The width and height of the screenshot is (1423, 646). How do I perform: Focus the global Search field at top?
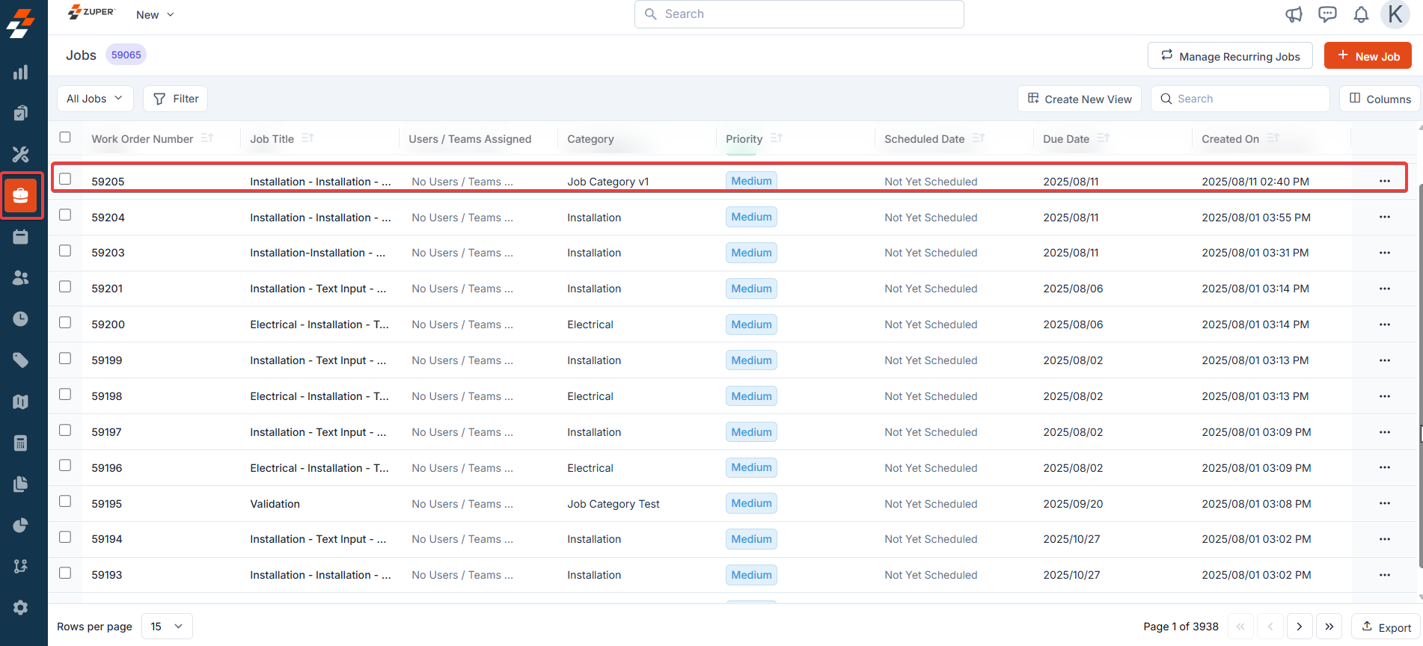click(x=799, y=14)
